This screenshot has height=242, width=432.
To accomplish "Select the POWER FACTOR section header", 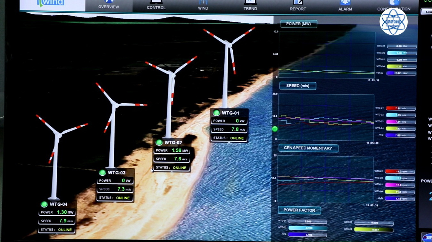I will [x=299, y=210].
